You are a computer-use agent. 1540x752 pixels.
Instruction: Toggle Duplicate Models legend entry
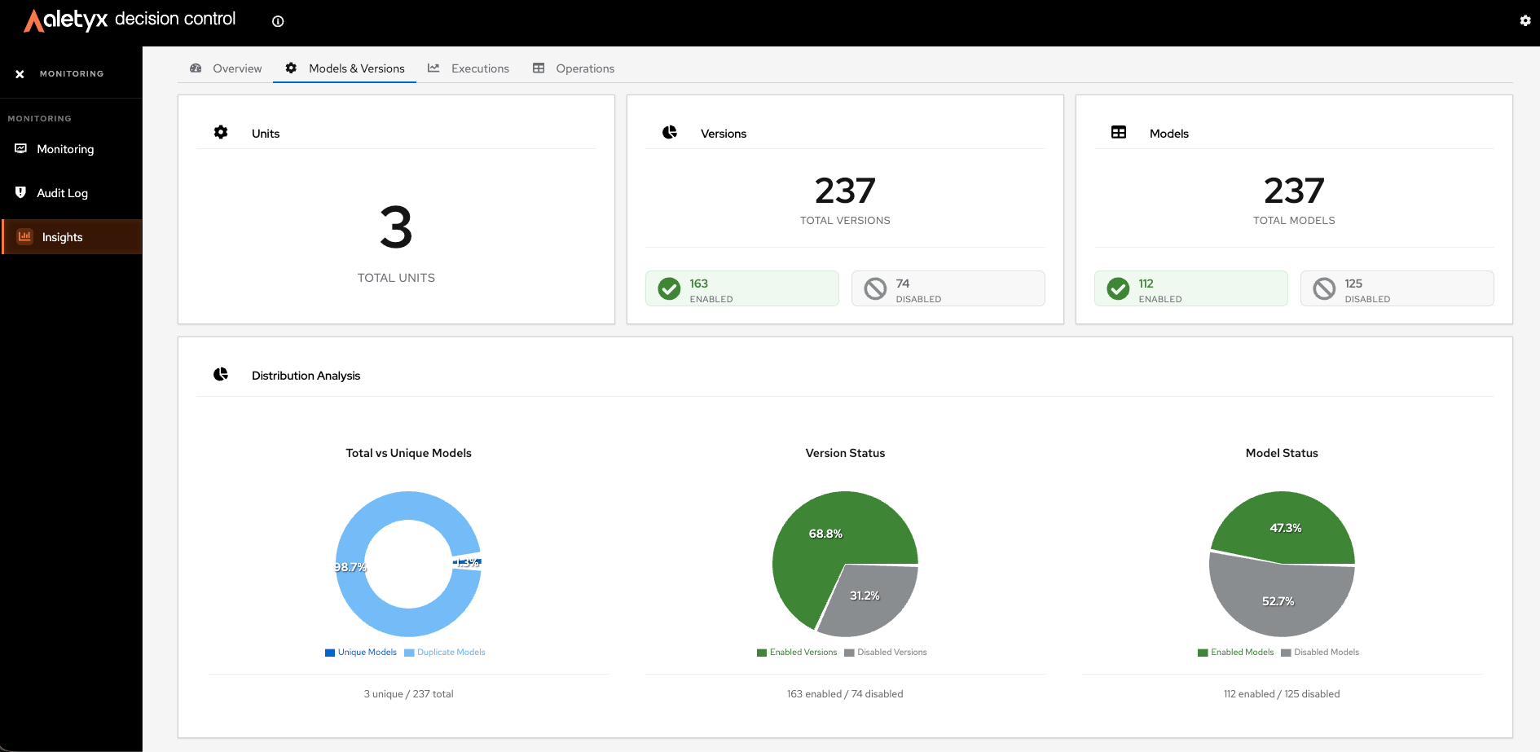tap(445, 653)
